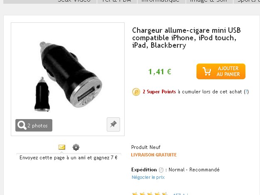Open the Expédition question mark help
260x195 pixels.
(161, 170)
